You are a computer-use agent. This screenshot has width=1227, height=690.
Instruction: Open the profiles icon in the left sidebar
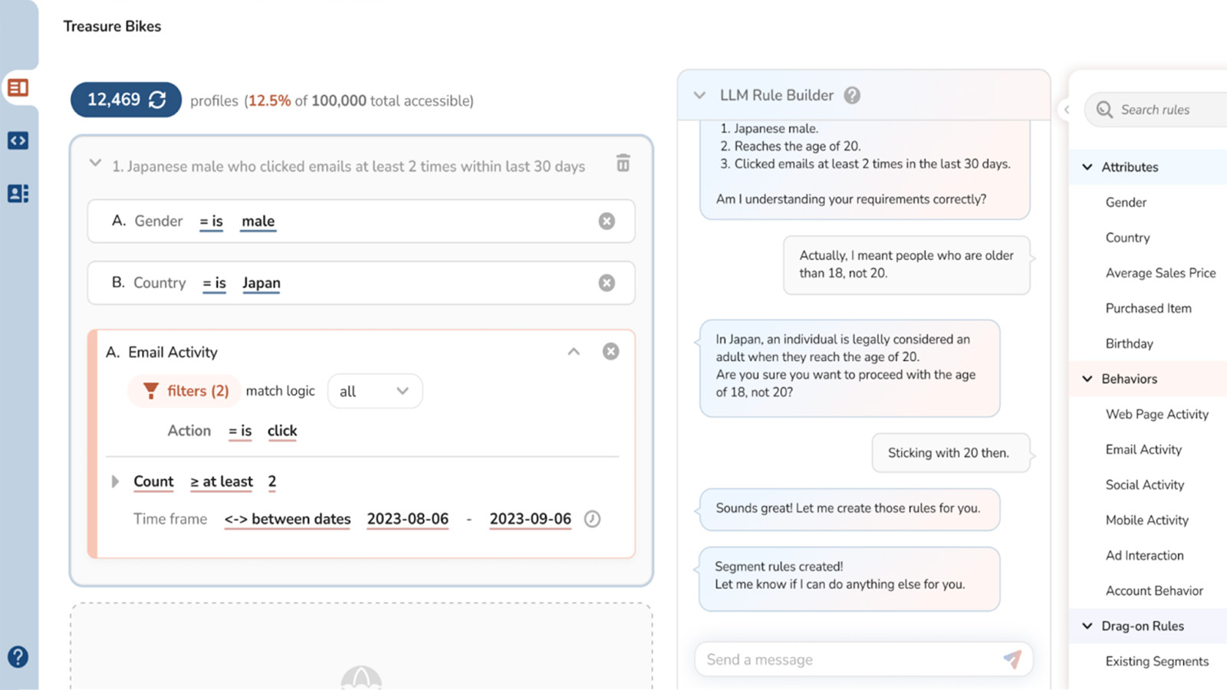(18, 193)
